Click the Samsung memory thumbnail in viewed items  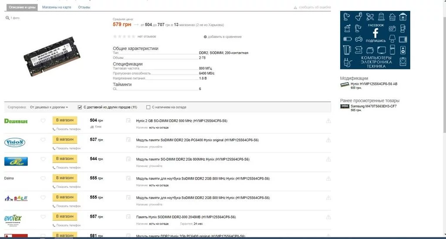345,107
